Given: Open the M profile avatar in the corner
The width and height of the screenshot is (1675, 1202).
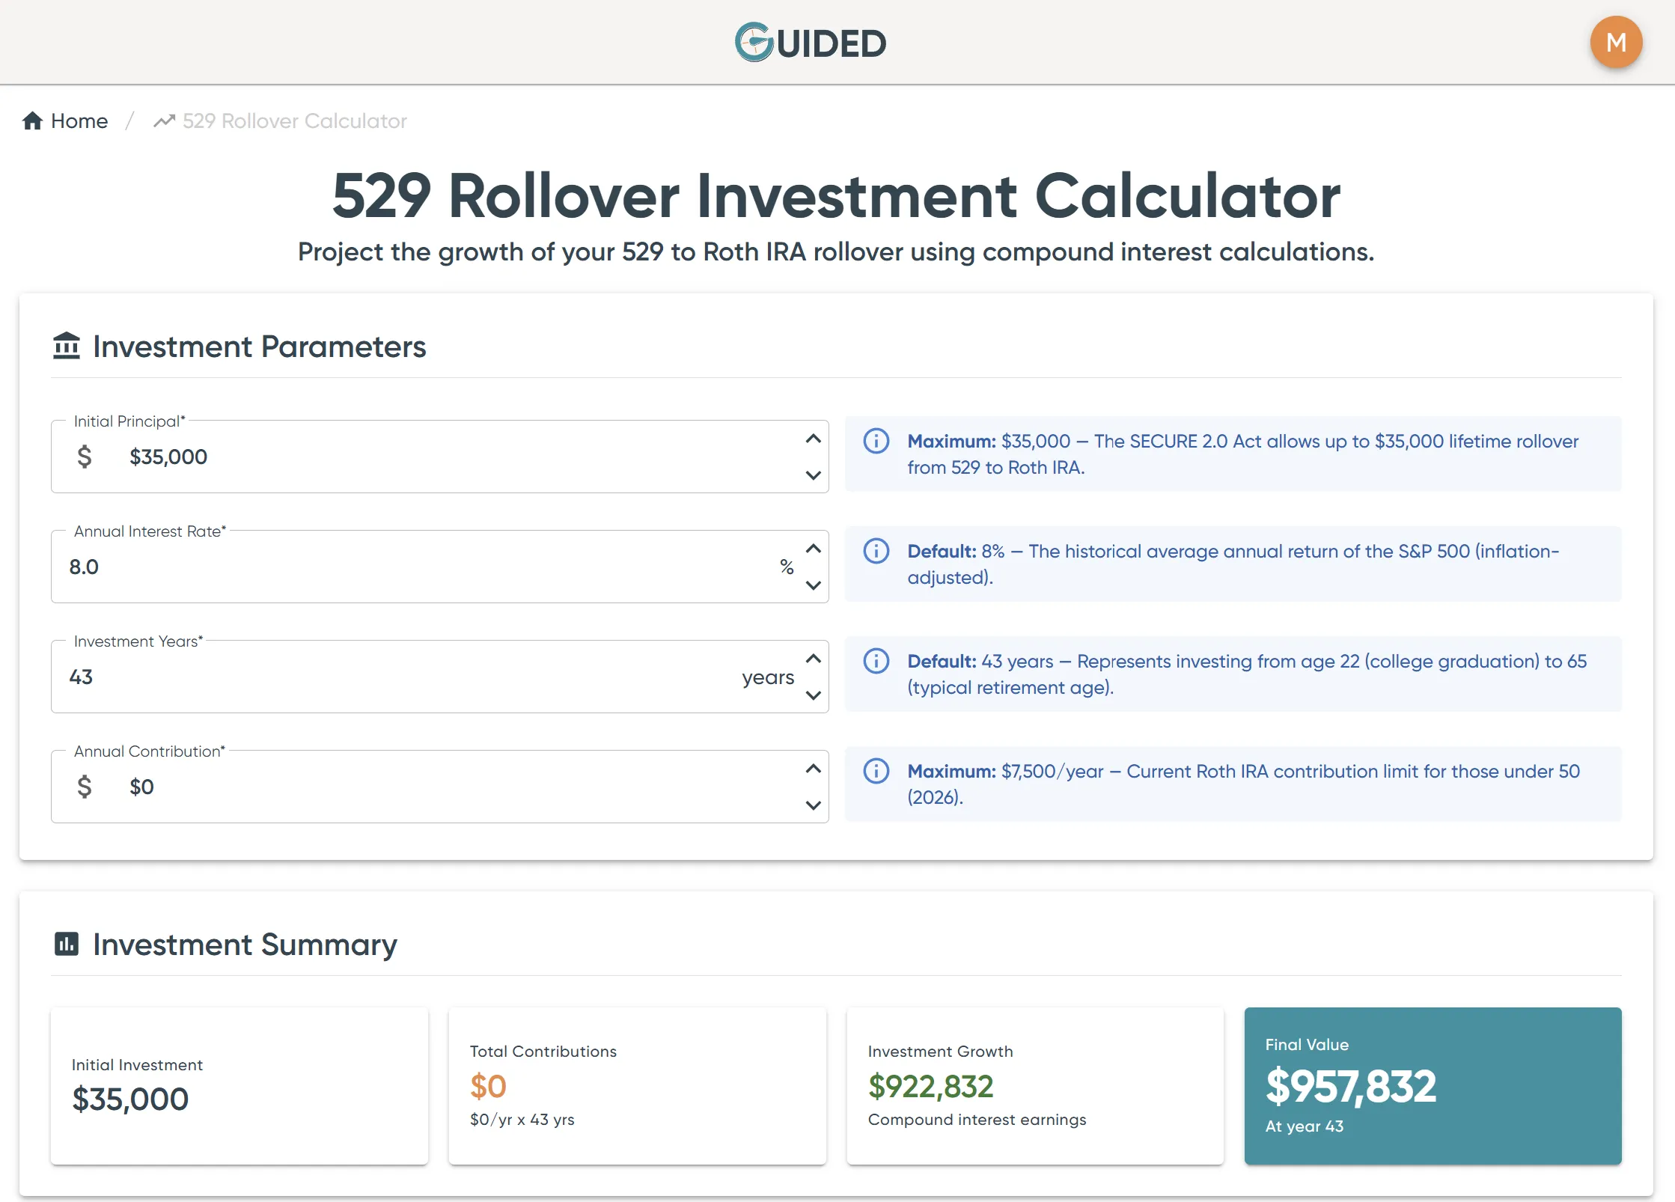Looking at the screenshot, I should tap(1616, 43).
